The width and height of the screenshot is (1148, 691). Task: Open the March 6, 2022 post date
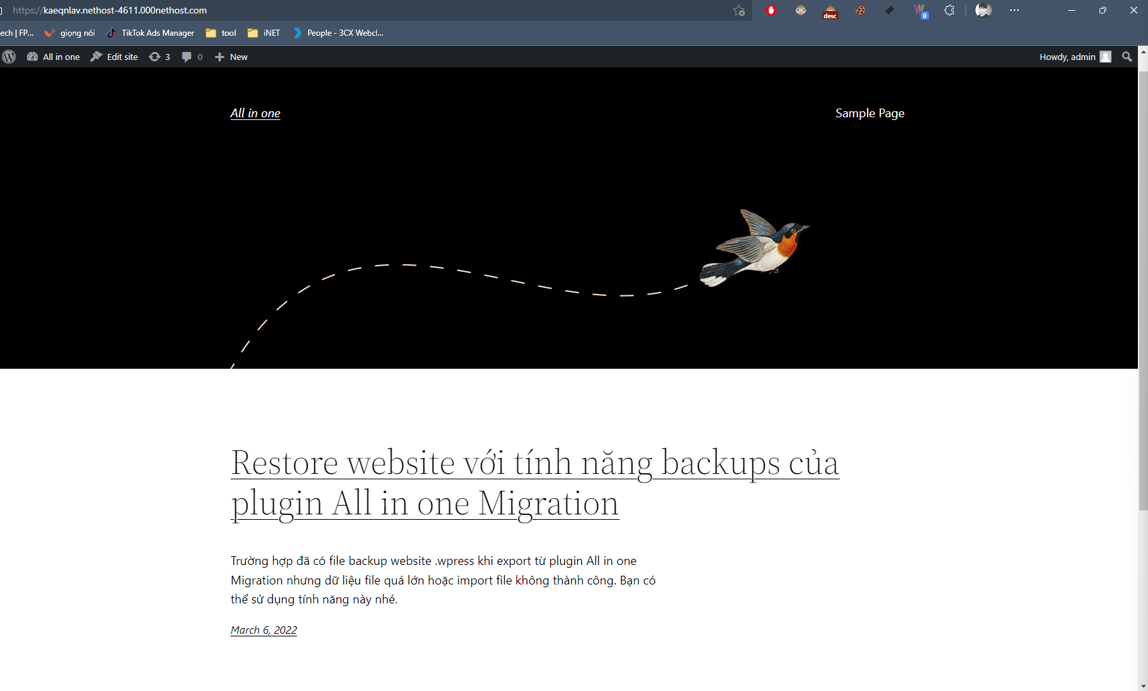point(264,630)
